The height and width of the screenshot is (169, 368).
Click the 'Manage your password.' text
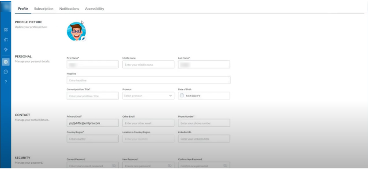point(29,163)
